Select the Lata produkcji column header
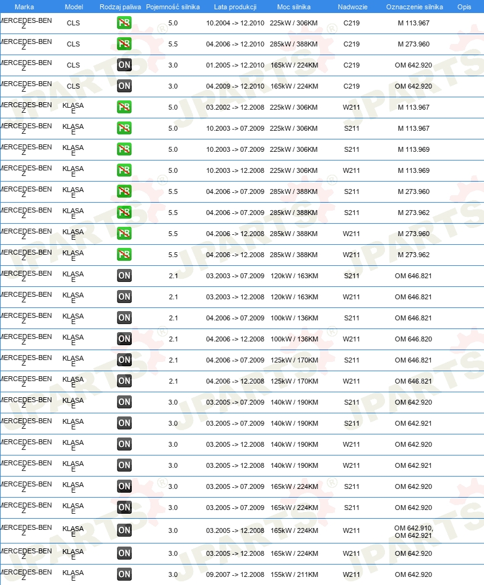Screen dimensions: 484x585 [x=235, y=7]
